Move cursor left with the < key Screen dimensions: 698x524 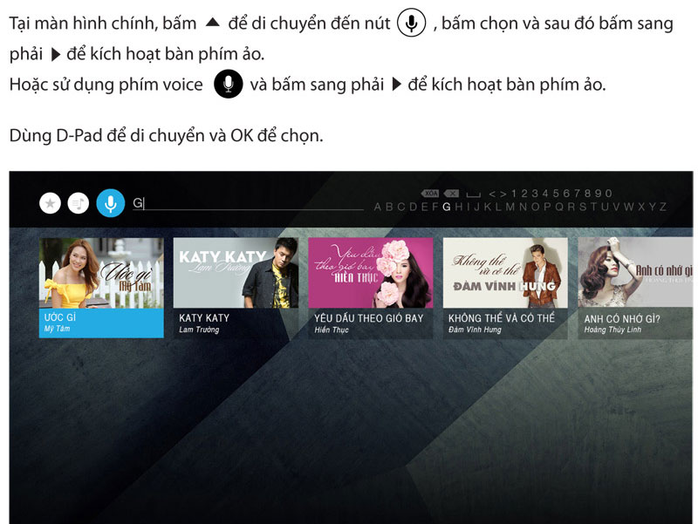pos(492,194)
